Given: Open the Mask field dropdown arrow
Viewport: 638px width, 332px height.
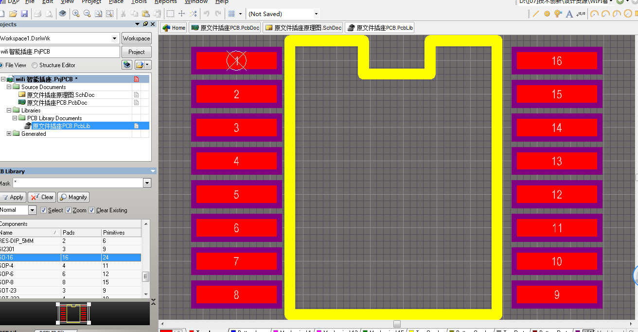Looking at the screenshot, I should [x=147, y=183].
